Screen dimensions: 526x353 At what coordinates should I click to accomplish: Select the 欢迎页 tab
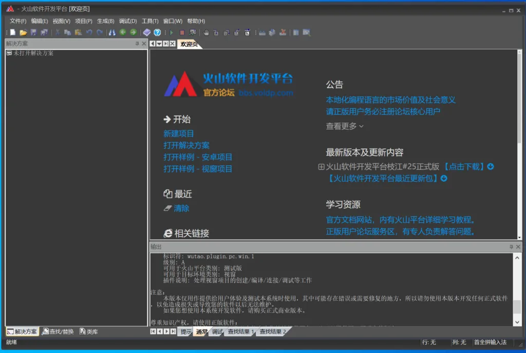point(189,44)
